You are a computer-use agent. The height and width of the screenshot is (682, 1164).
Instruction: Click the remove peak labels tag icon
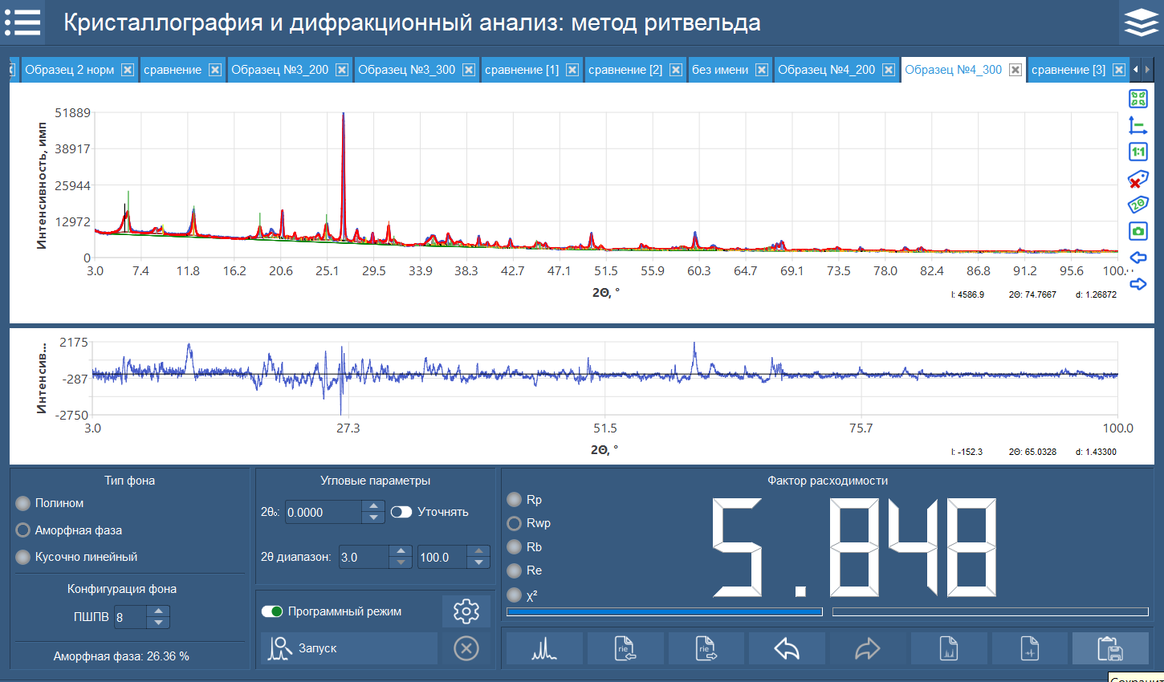coord(1138,178)
